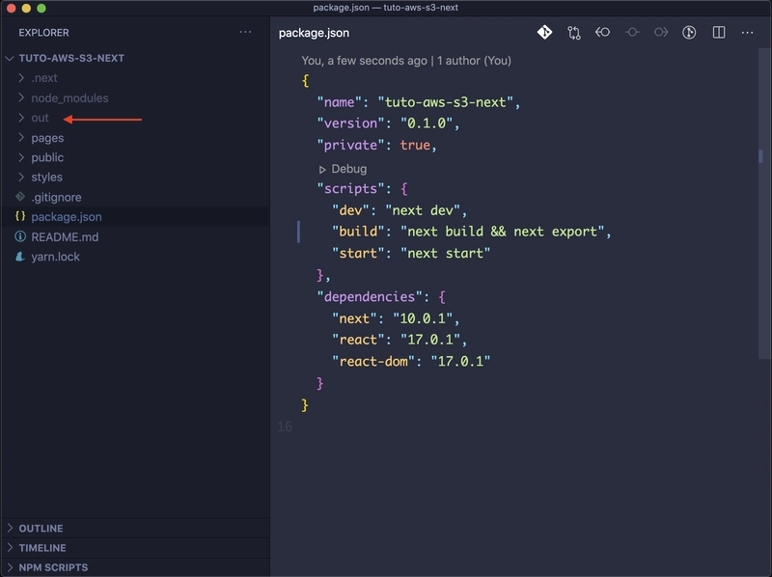Click the "build" script line in editor
The height and width of the screenshot is (577, 772).
[x=472, y=232]
